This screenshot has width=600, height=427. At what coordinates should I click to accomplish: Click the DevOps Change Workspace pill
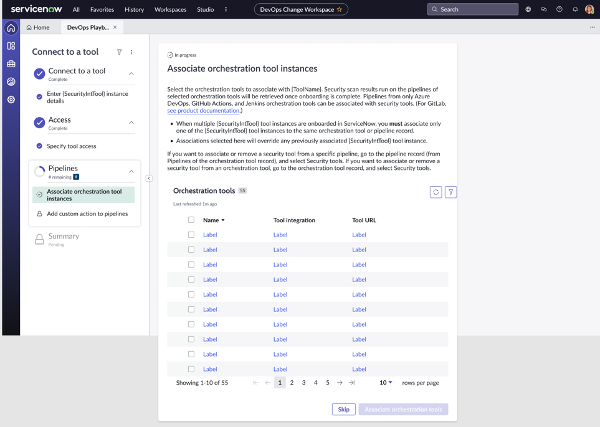[301, 9]
